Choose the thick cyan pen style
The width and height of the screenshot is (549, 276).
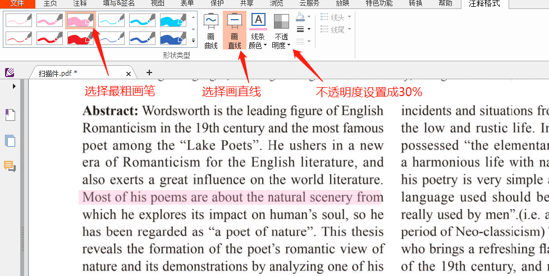click(172, 21)
